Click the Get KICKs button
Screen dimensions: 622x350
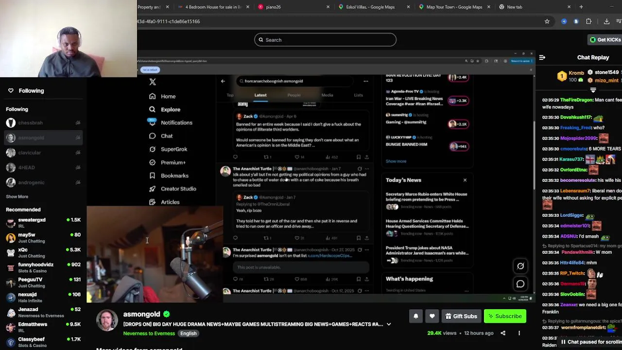[605, 40]
